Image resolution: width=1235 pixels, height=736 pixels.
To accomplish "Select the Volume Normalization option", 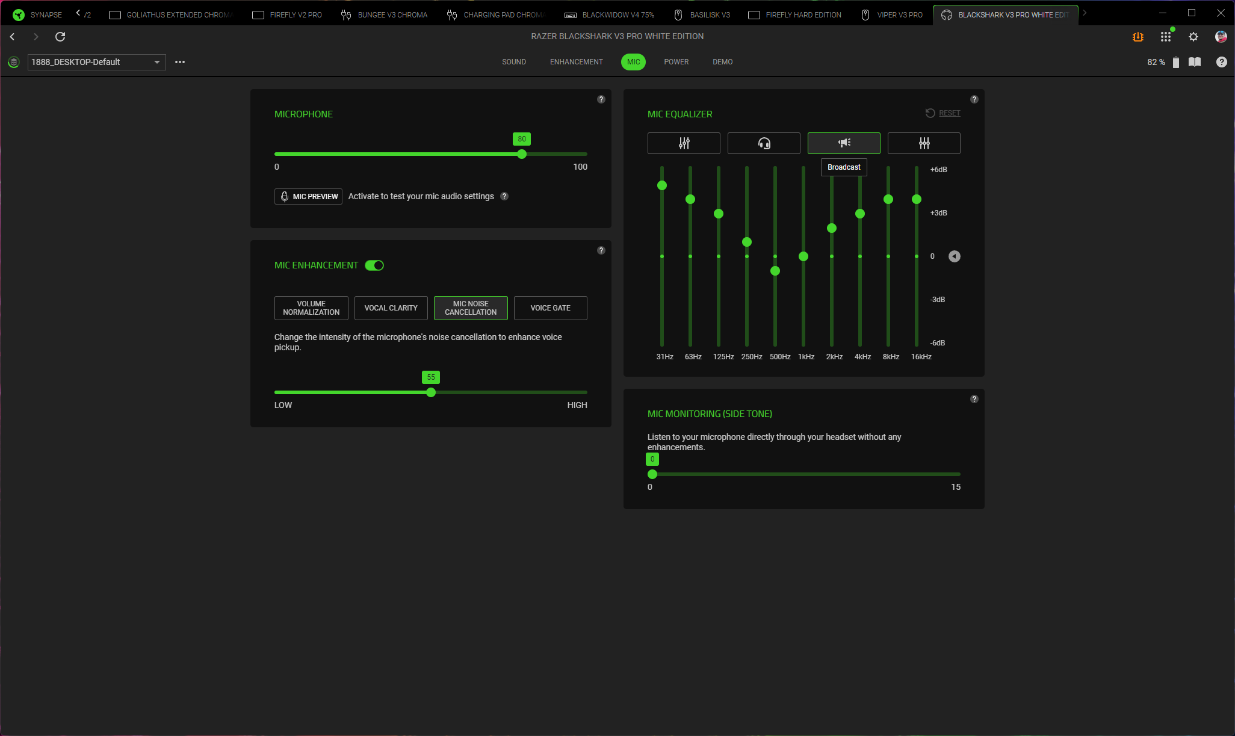I will pos(311,308).
